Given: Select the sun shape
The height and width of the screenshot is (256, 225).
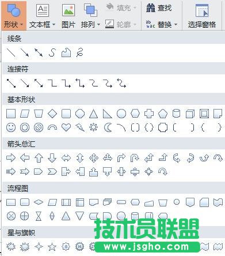Looking at the screenshot, I should tap(93, 127).
